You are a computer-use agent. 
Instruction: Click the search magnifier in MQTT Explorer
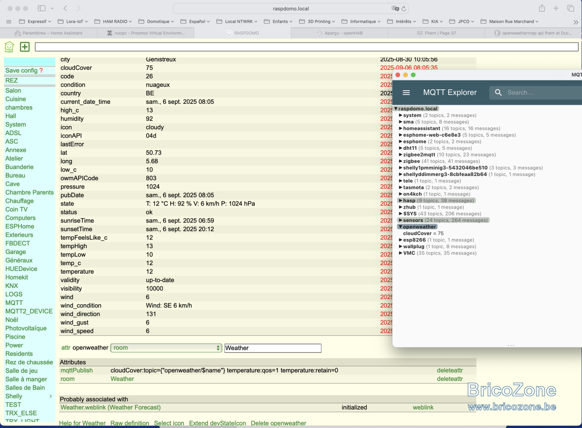(498, 93)
